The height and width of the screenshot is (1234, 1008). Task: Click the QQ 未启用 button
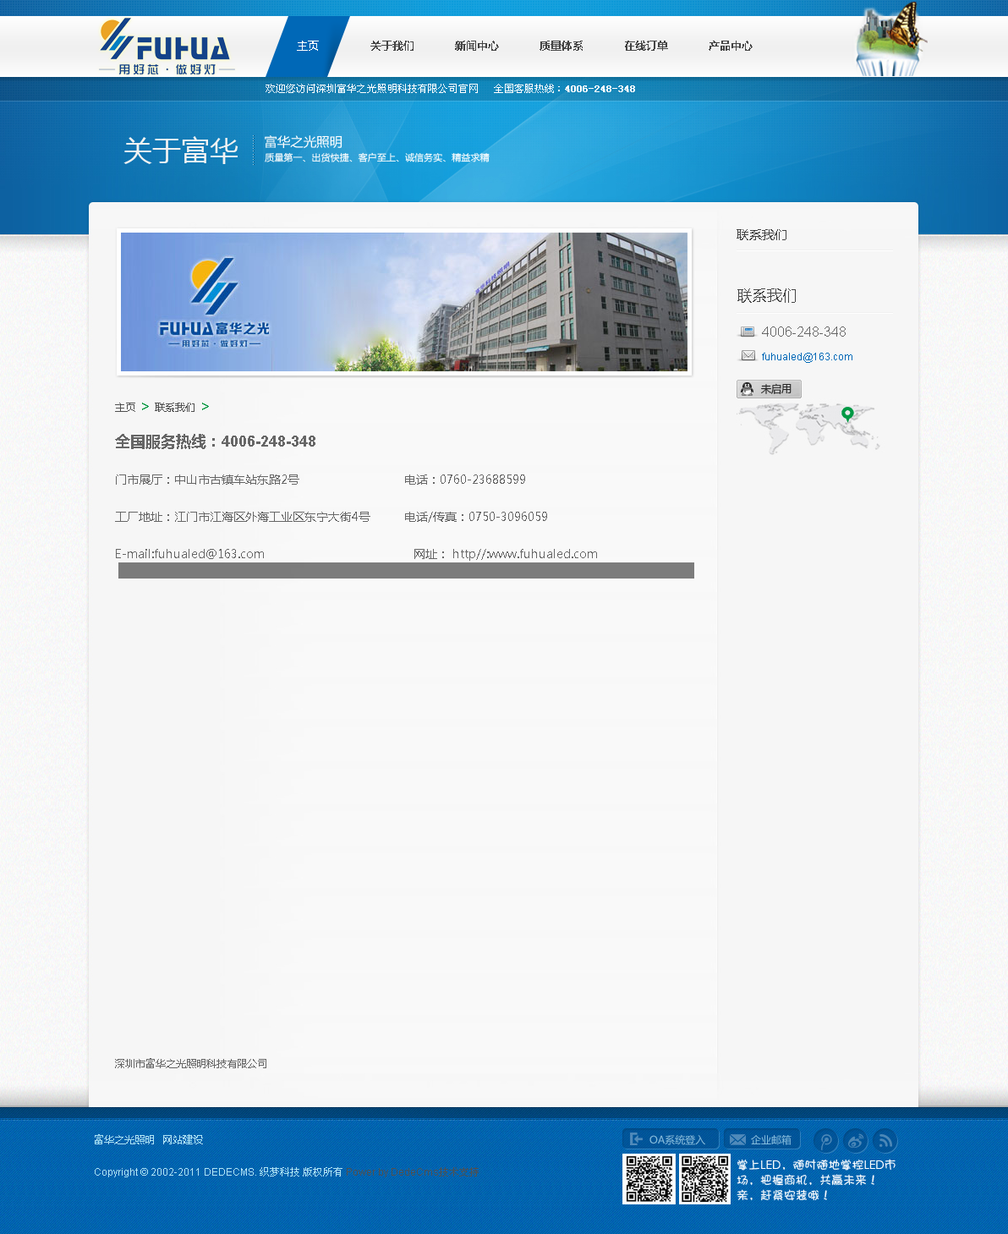(769, 389)
